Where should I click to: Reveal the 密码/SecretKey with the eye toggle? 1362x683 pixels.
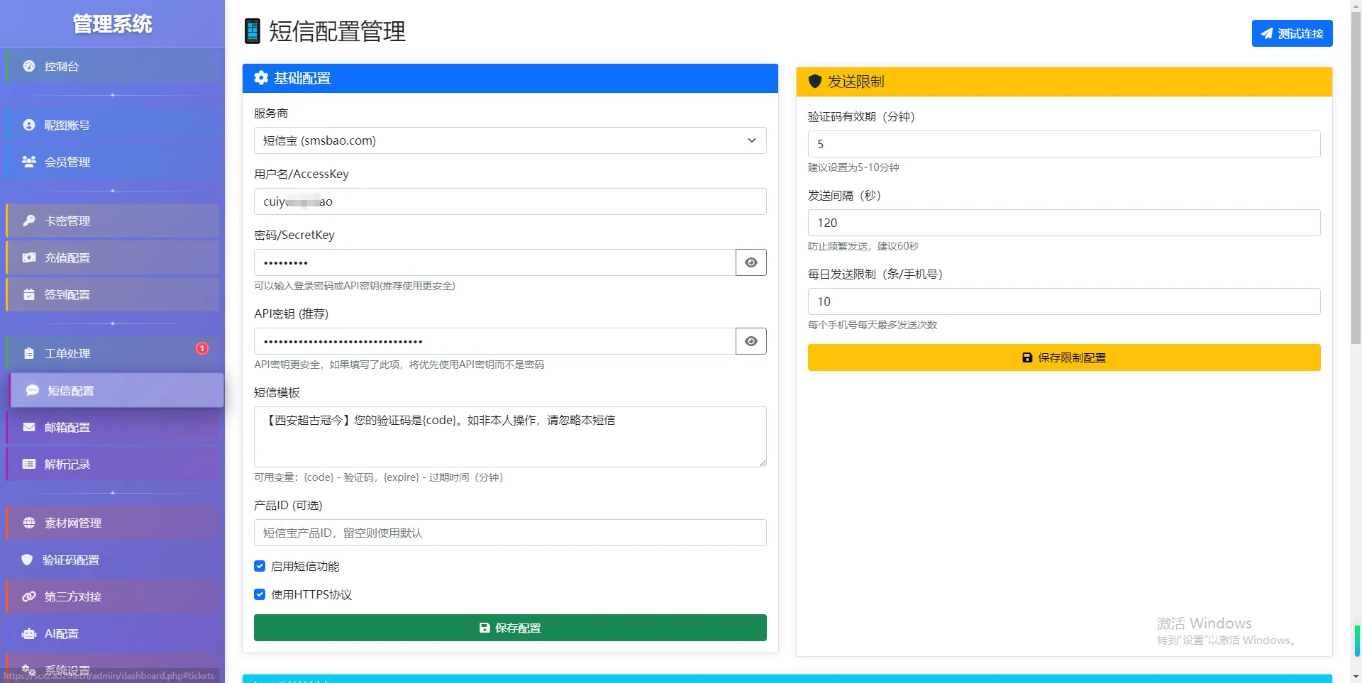click(751, 262)
